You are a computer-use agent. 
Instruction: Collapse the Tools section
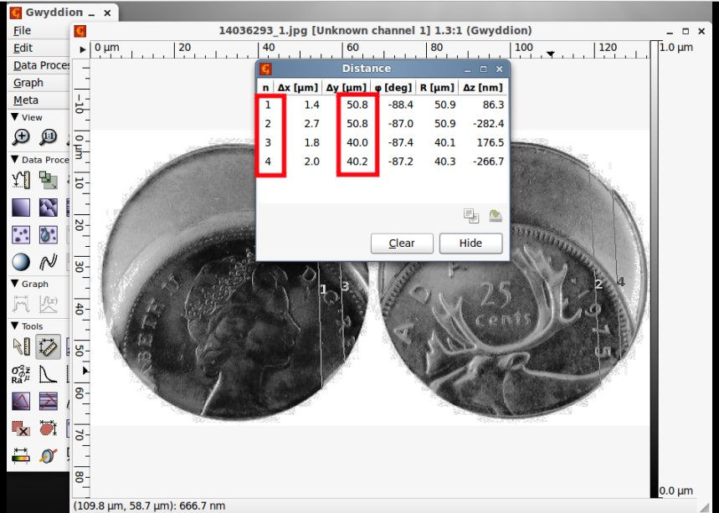15,326
